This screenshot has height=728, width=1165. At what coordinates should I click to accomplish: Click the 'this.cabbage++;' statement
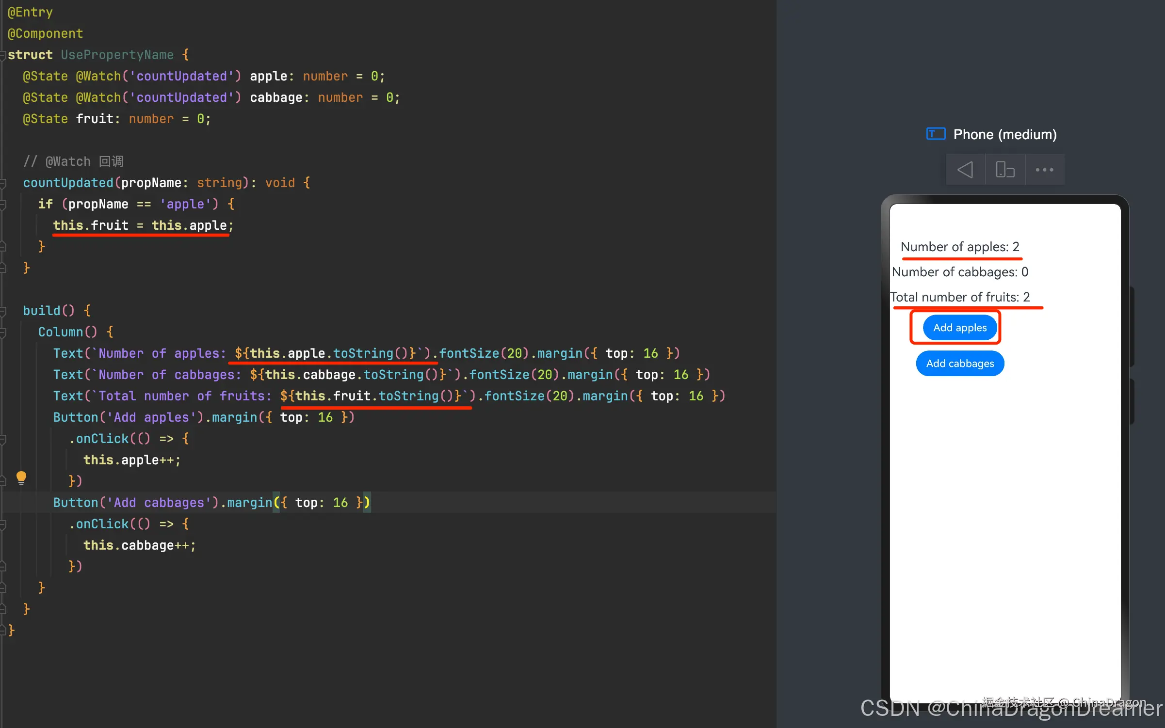pyautogui.click(x=140, y=545)
